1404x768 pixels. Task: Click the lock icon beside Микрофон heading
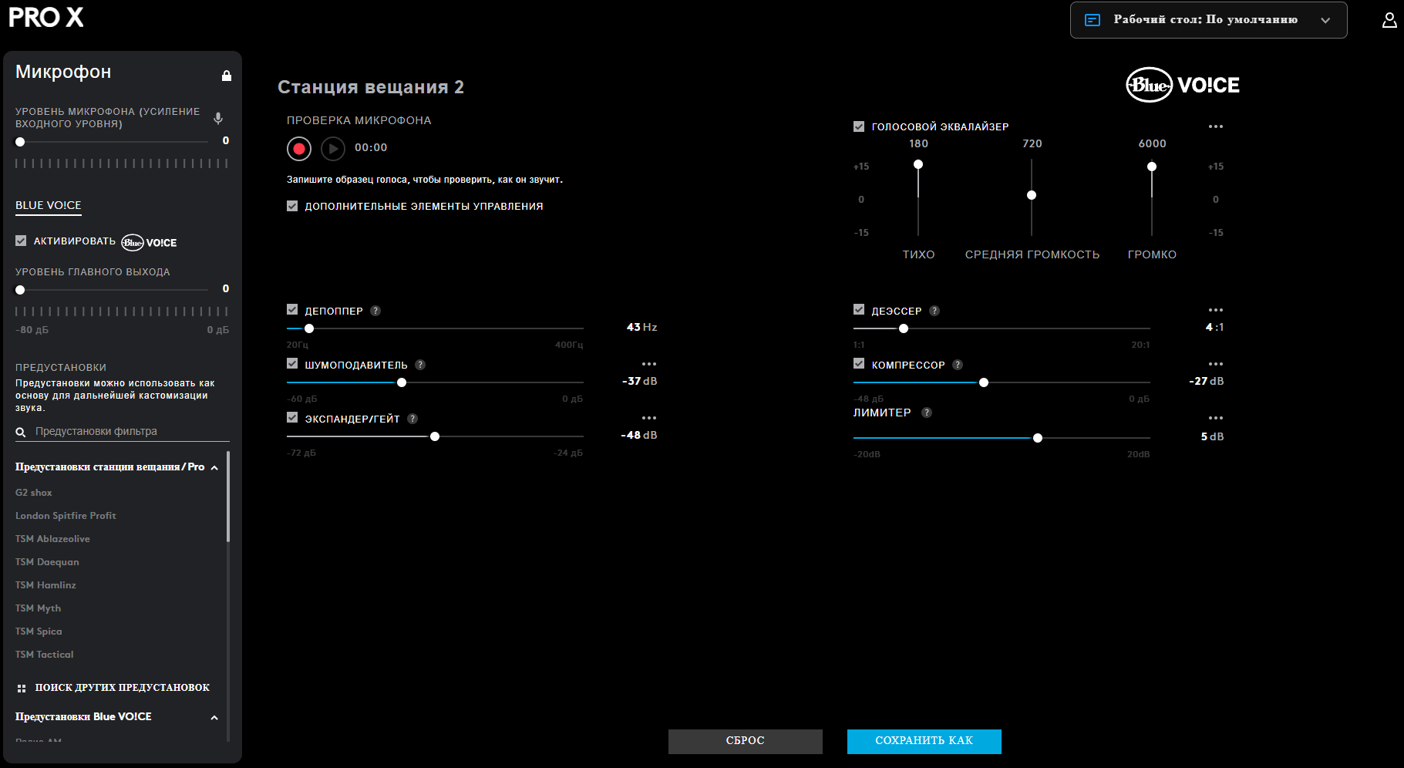(x=227, y=76)
